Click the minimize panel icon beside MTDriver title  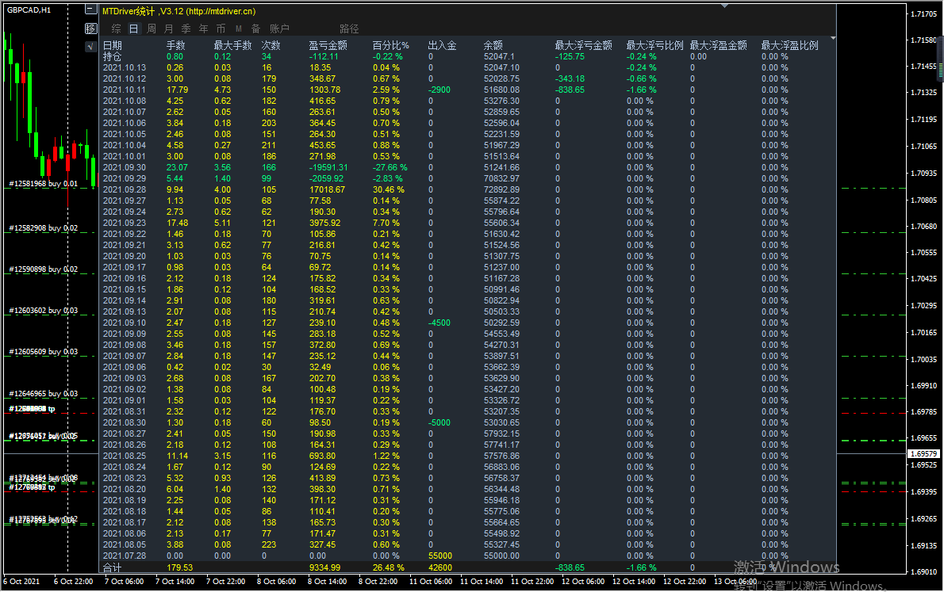point(91,10)
